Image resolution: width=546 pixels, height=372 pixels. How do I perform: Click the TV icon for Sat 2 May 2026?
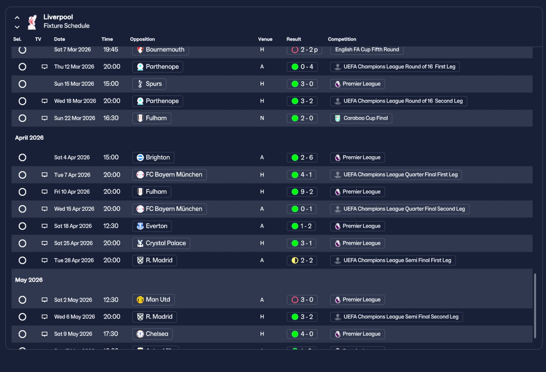(44, 300)
